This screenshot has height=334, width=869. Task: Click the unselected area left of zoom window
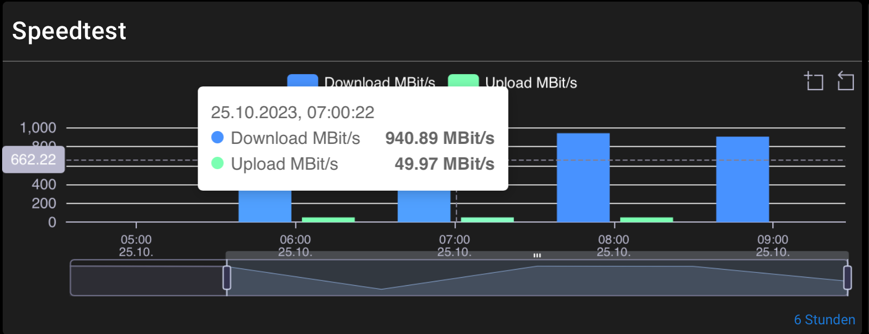point(148,278)
